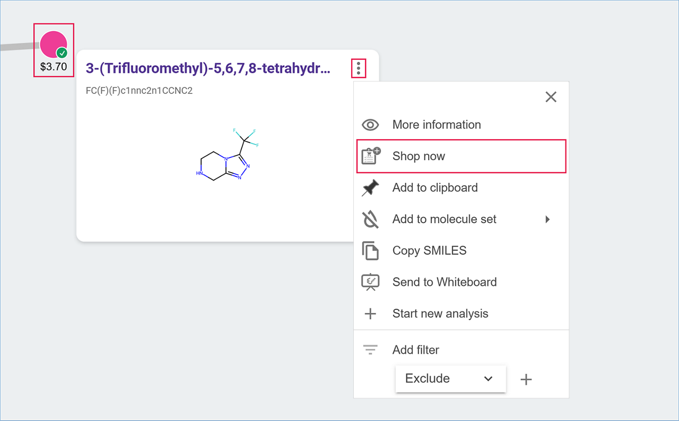
Task: Expand the Add to molecule set submenu arrow
Action: (547, 219)
